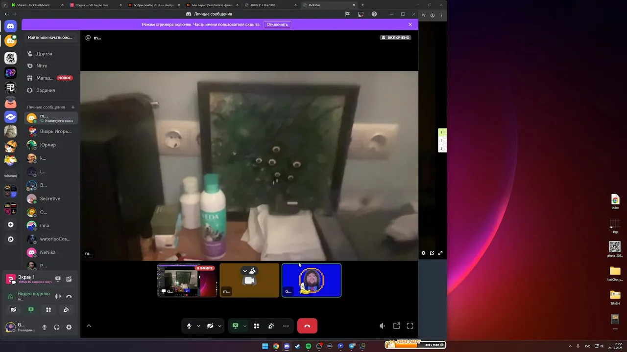Expand screen share options arrow in call bar
The height and width of the screenshot is (352, 627).
[244, 326]
